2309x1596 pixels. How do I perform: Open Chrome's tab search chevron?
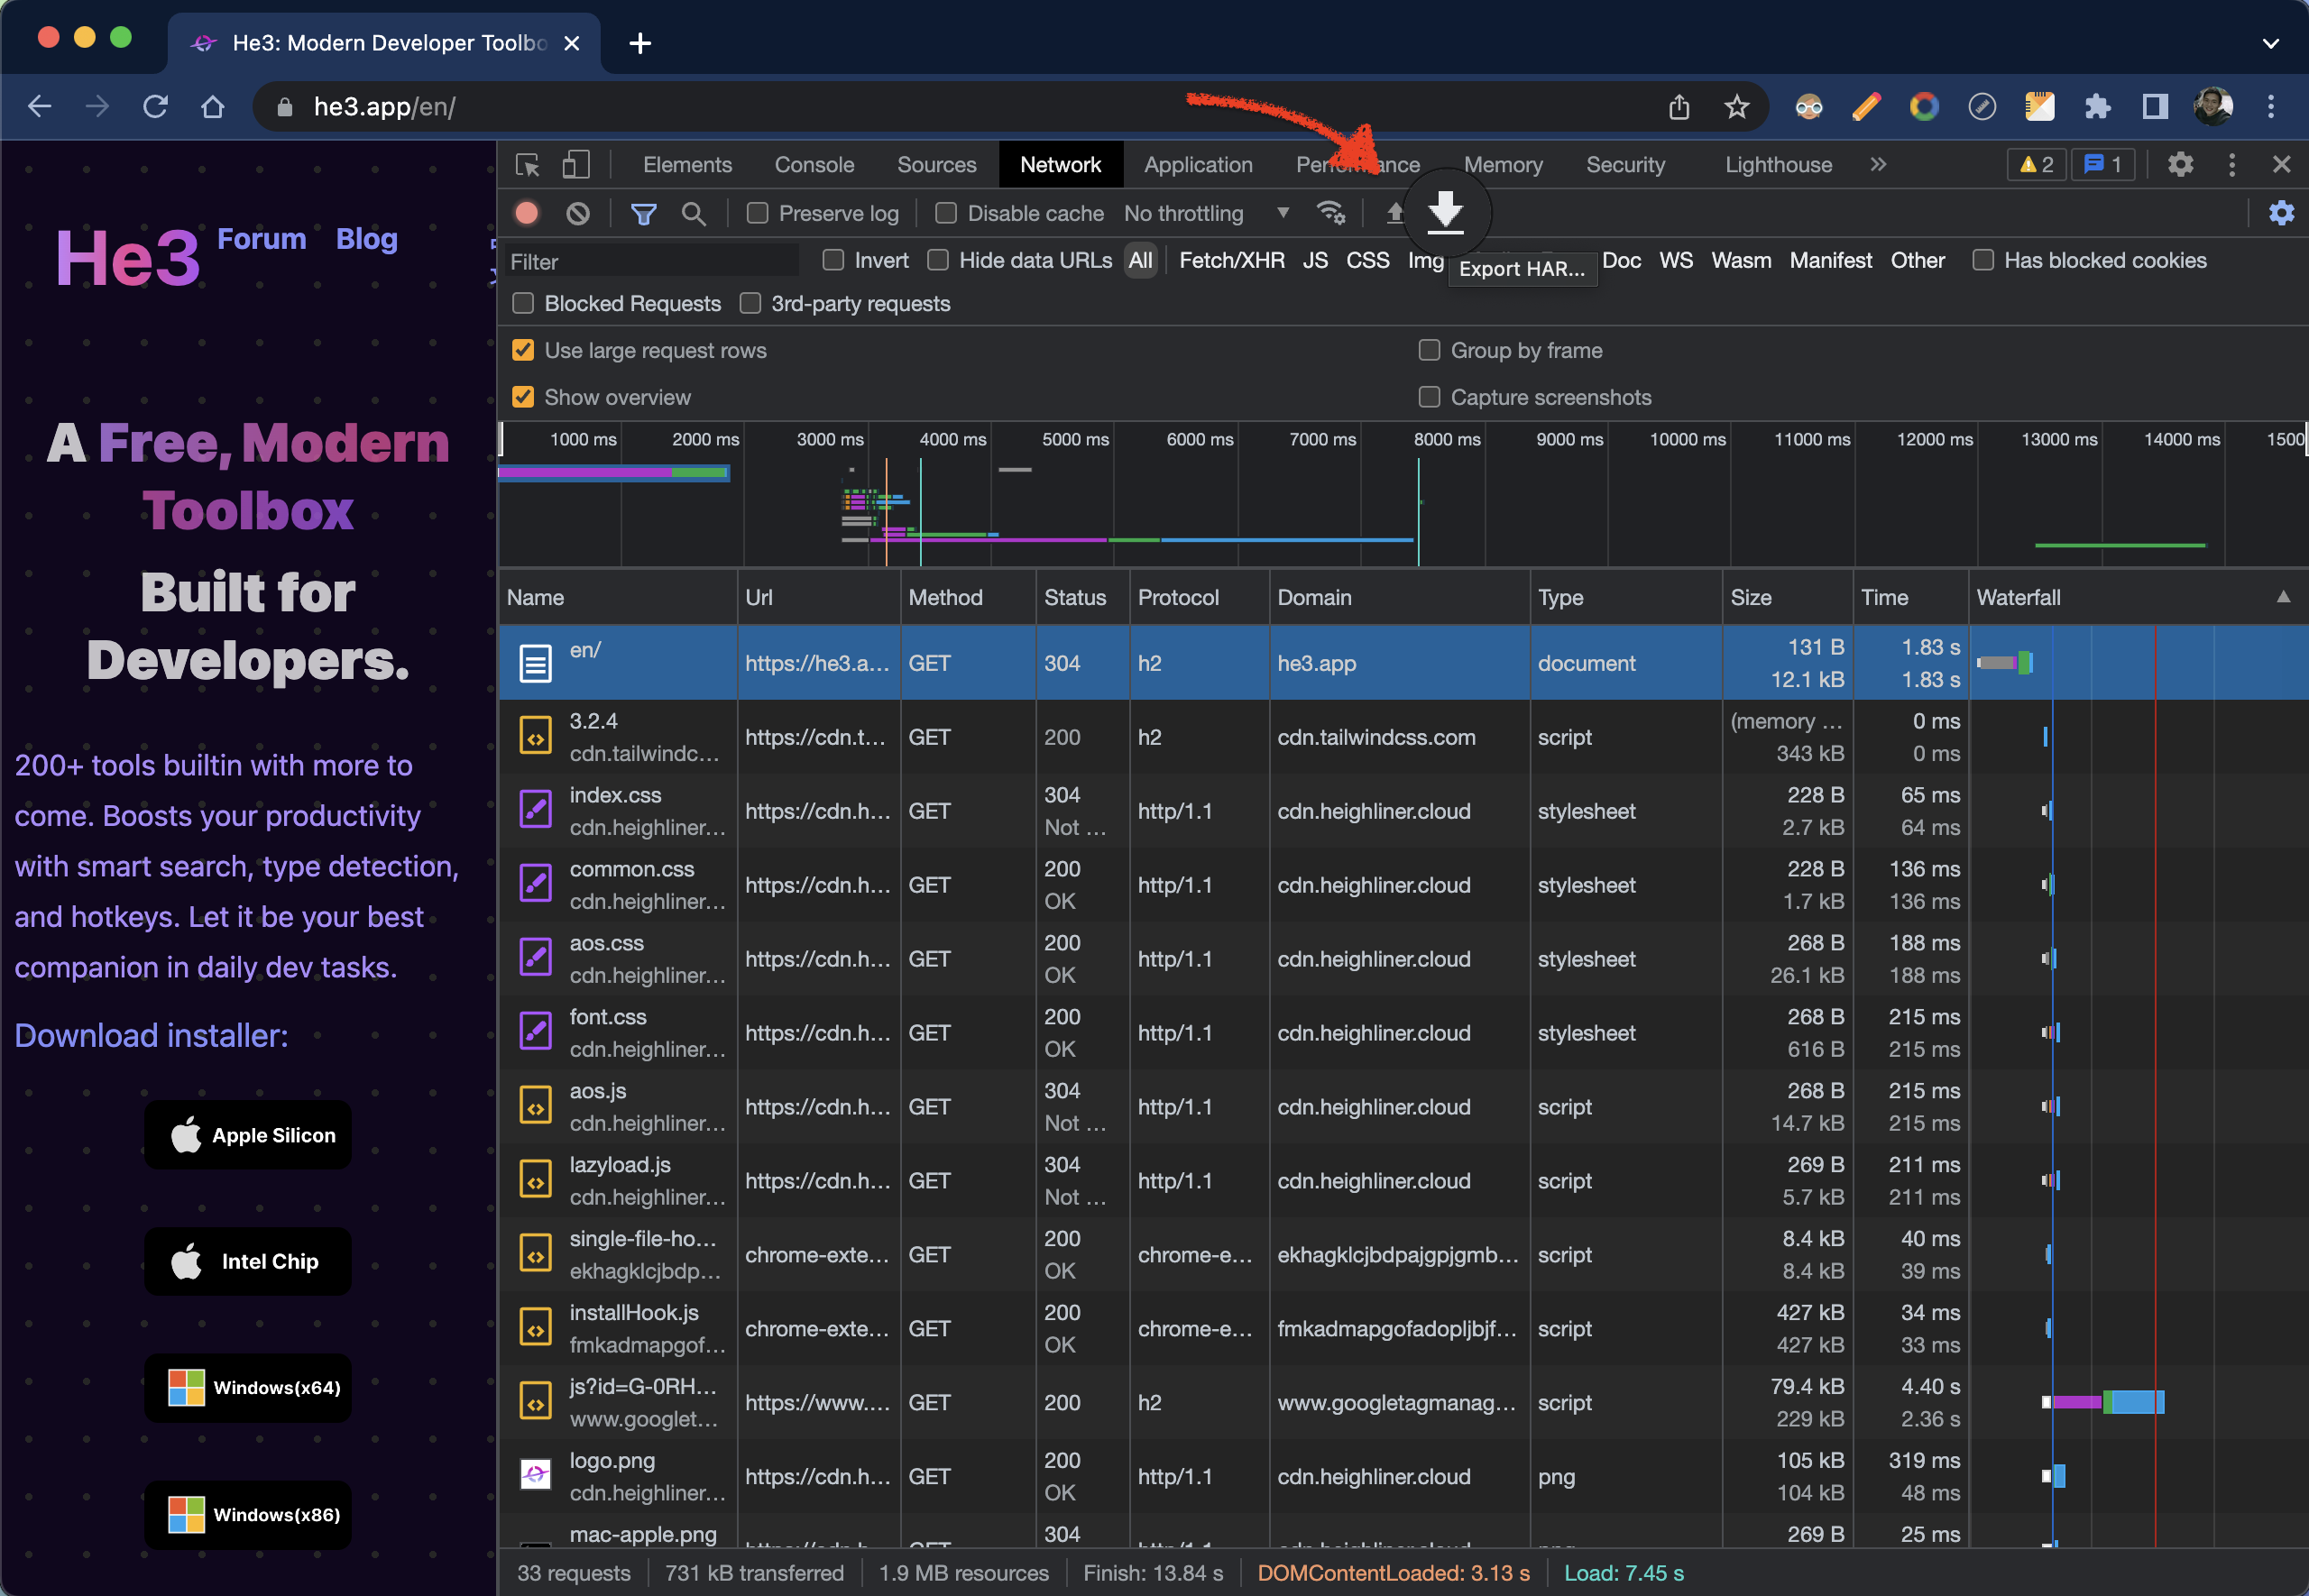click(2270, 43)
